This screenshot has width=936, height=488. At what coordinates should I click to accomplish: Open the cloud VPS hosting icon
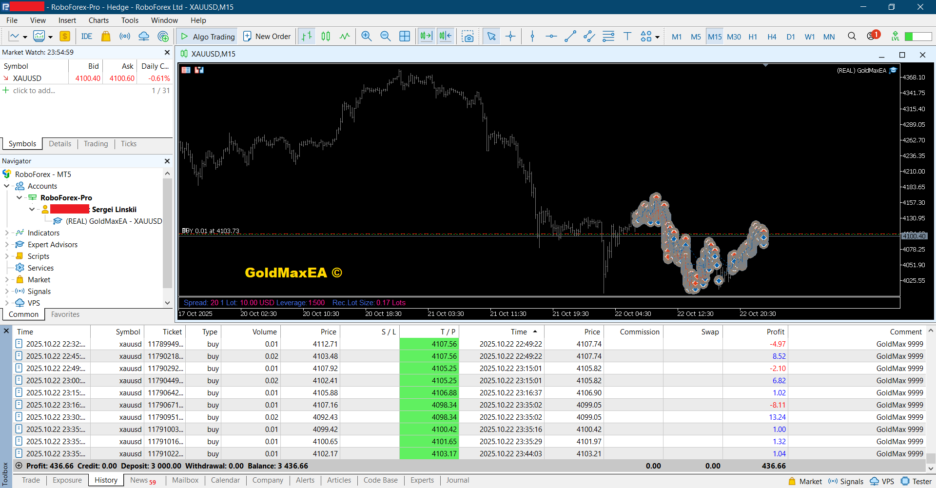pyautogui.click(x=144, y=37)
